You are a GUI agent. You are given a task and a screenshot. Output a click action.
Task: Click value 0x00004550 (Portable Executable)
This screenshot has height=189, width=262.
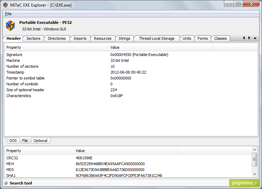pos(139,55)
